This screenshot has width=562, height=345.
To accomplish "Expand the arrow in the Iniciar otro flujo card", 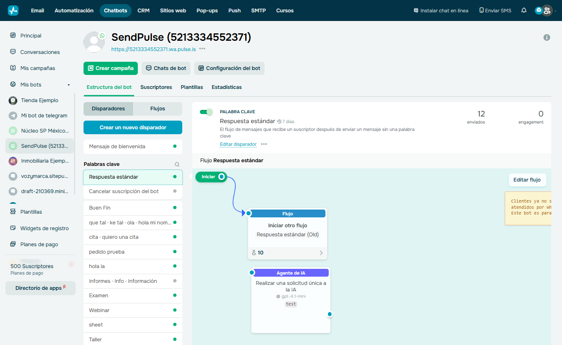I will click(x=321, y=252).
